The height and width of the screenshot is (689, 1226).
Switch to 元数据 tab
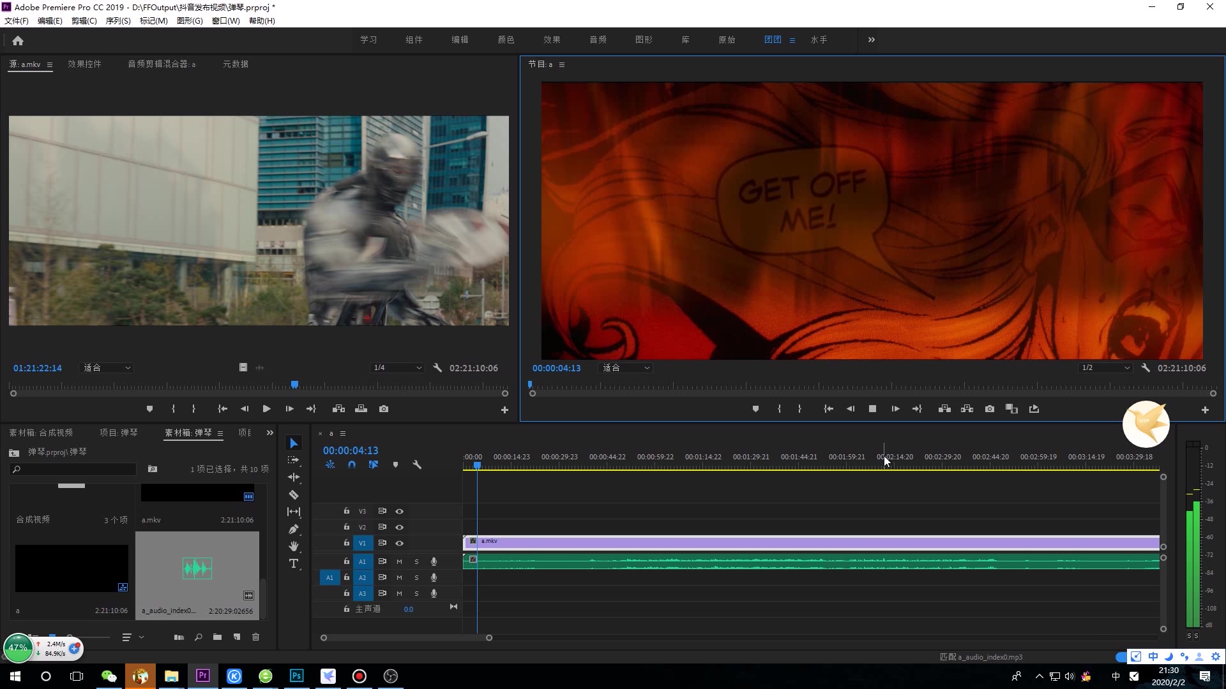(x=236, y=64)
